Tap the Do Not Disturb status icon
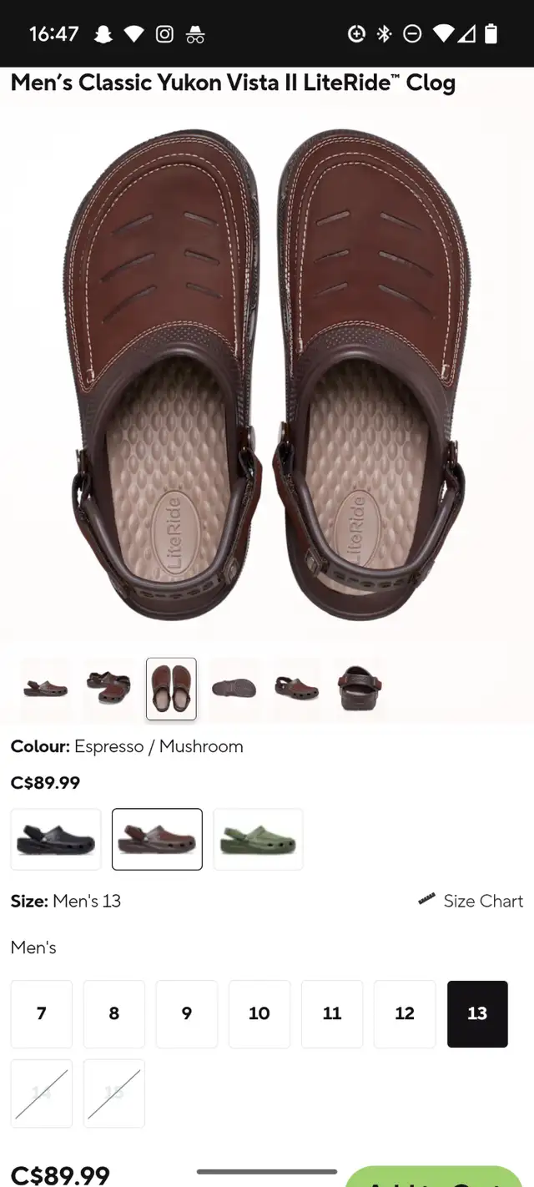Viewport: 534px width, 1187px height. (x=412, y=33)
